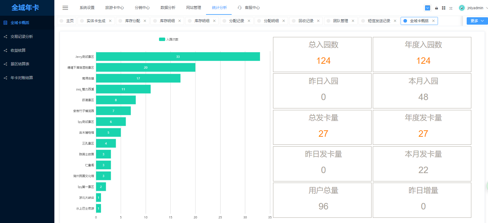Switch to the 分销中心 menu
The width and height of the screenshot is (488, 223).
pyautogui.click(x=142, y=8)
